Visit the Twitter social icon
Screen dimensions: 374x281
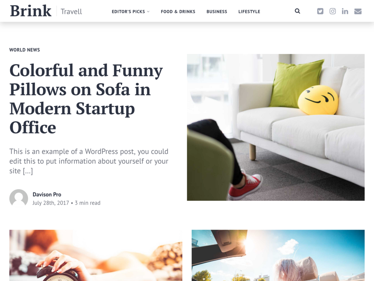pyautogui.click(x=320, y=11)
